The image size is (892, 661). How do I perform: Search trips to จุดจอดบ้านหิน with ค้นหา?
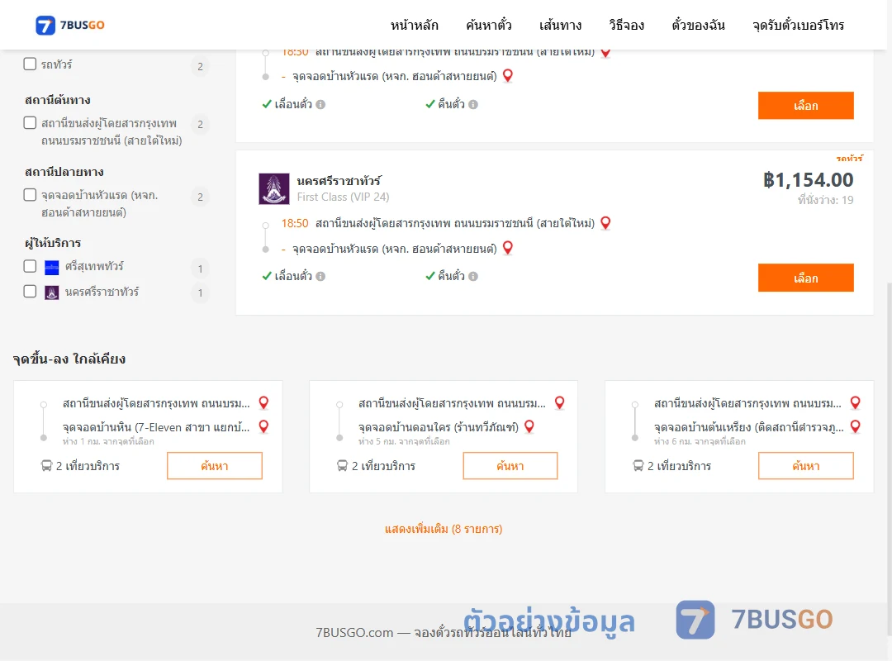point(215,466)
